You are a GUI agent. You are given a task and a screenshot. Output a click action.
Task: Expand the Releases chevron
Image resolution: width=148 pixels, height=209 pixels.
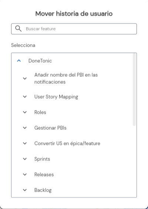[x=25, y=175]
